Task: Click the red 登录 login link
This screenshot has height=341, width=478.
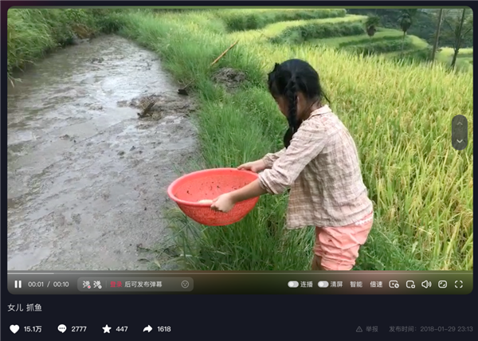Action: click(x=116, y=284)
